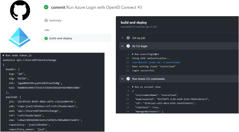Expand the Run az account show log group

133,87
